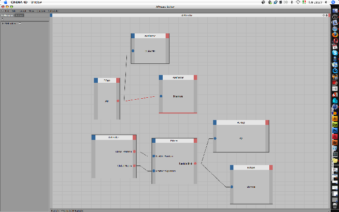Open the Edit menu in XPresso Editor
This screenshot has width=339, height=212.
click(14, 11)
